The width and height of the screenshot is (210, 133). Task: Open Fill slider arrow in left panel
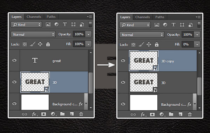[x=89, y=44]
